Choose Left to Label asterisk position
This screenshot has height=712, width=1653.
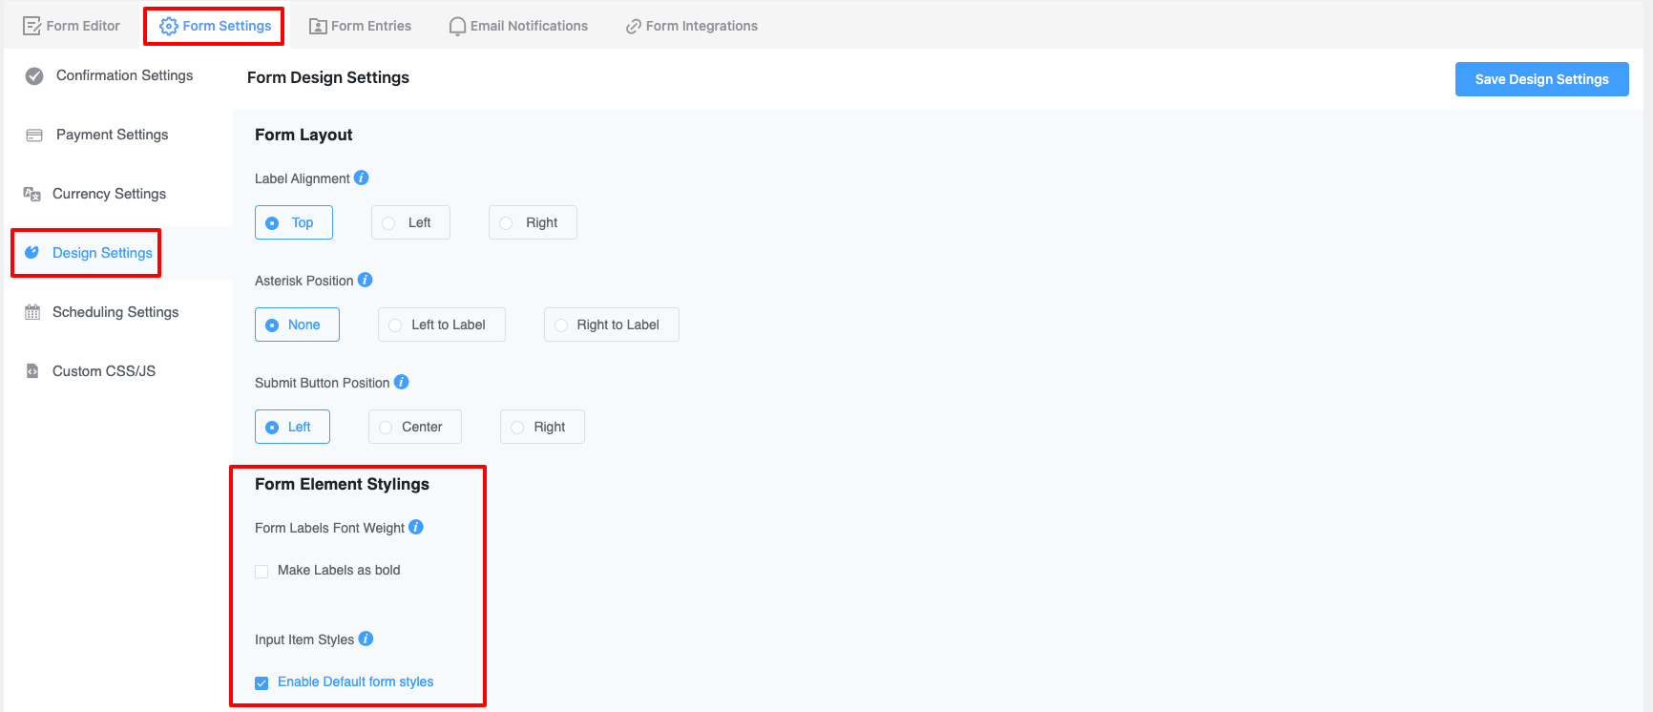point(442,325)
